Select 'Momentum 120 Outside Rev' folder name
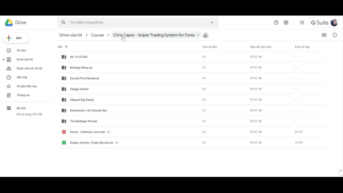This screenshot has height=193, width=343. pos(88,110)
